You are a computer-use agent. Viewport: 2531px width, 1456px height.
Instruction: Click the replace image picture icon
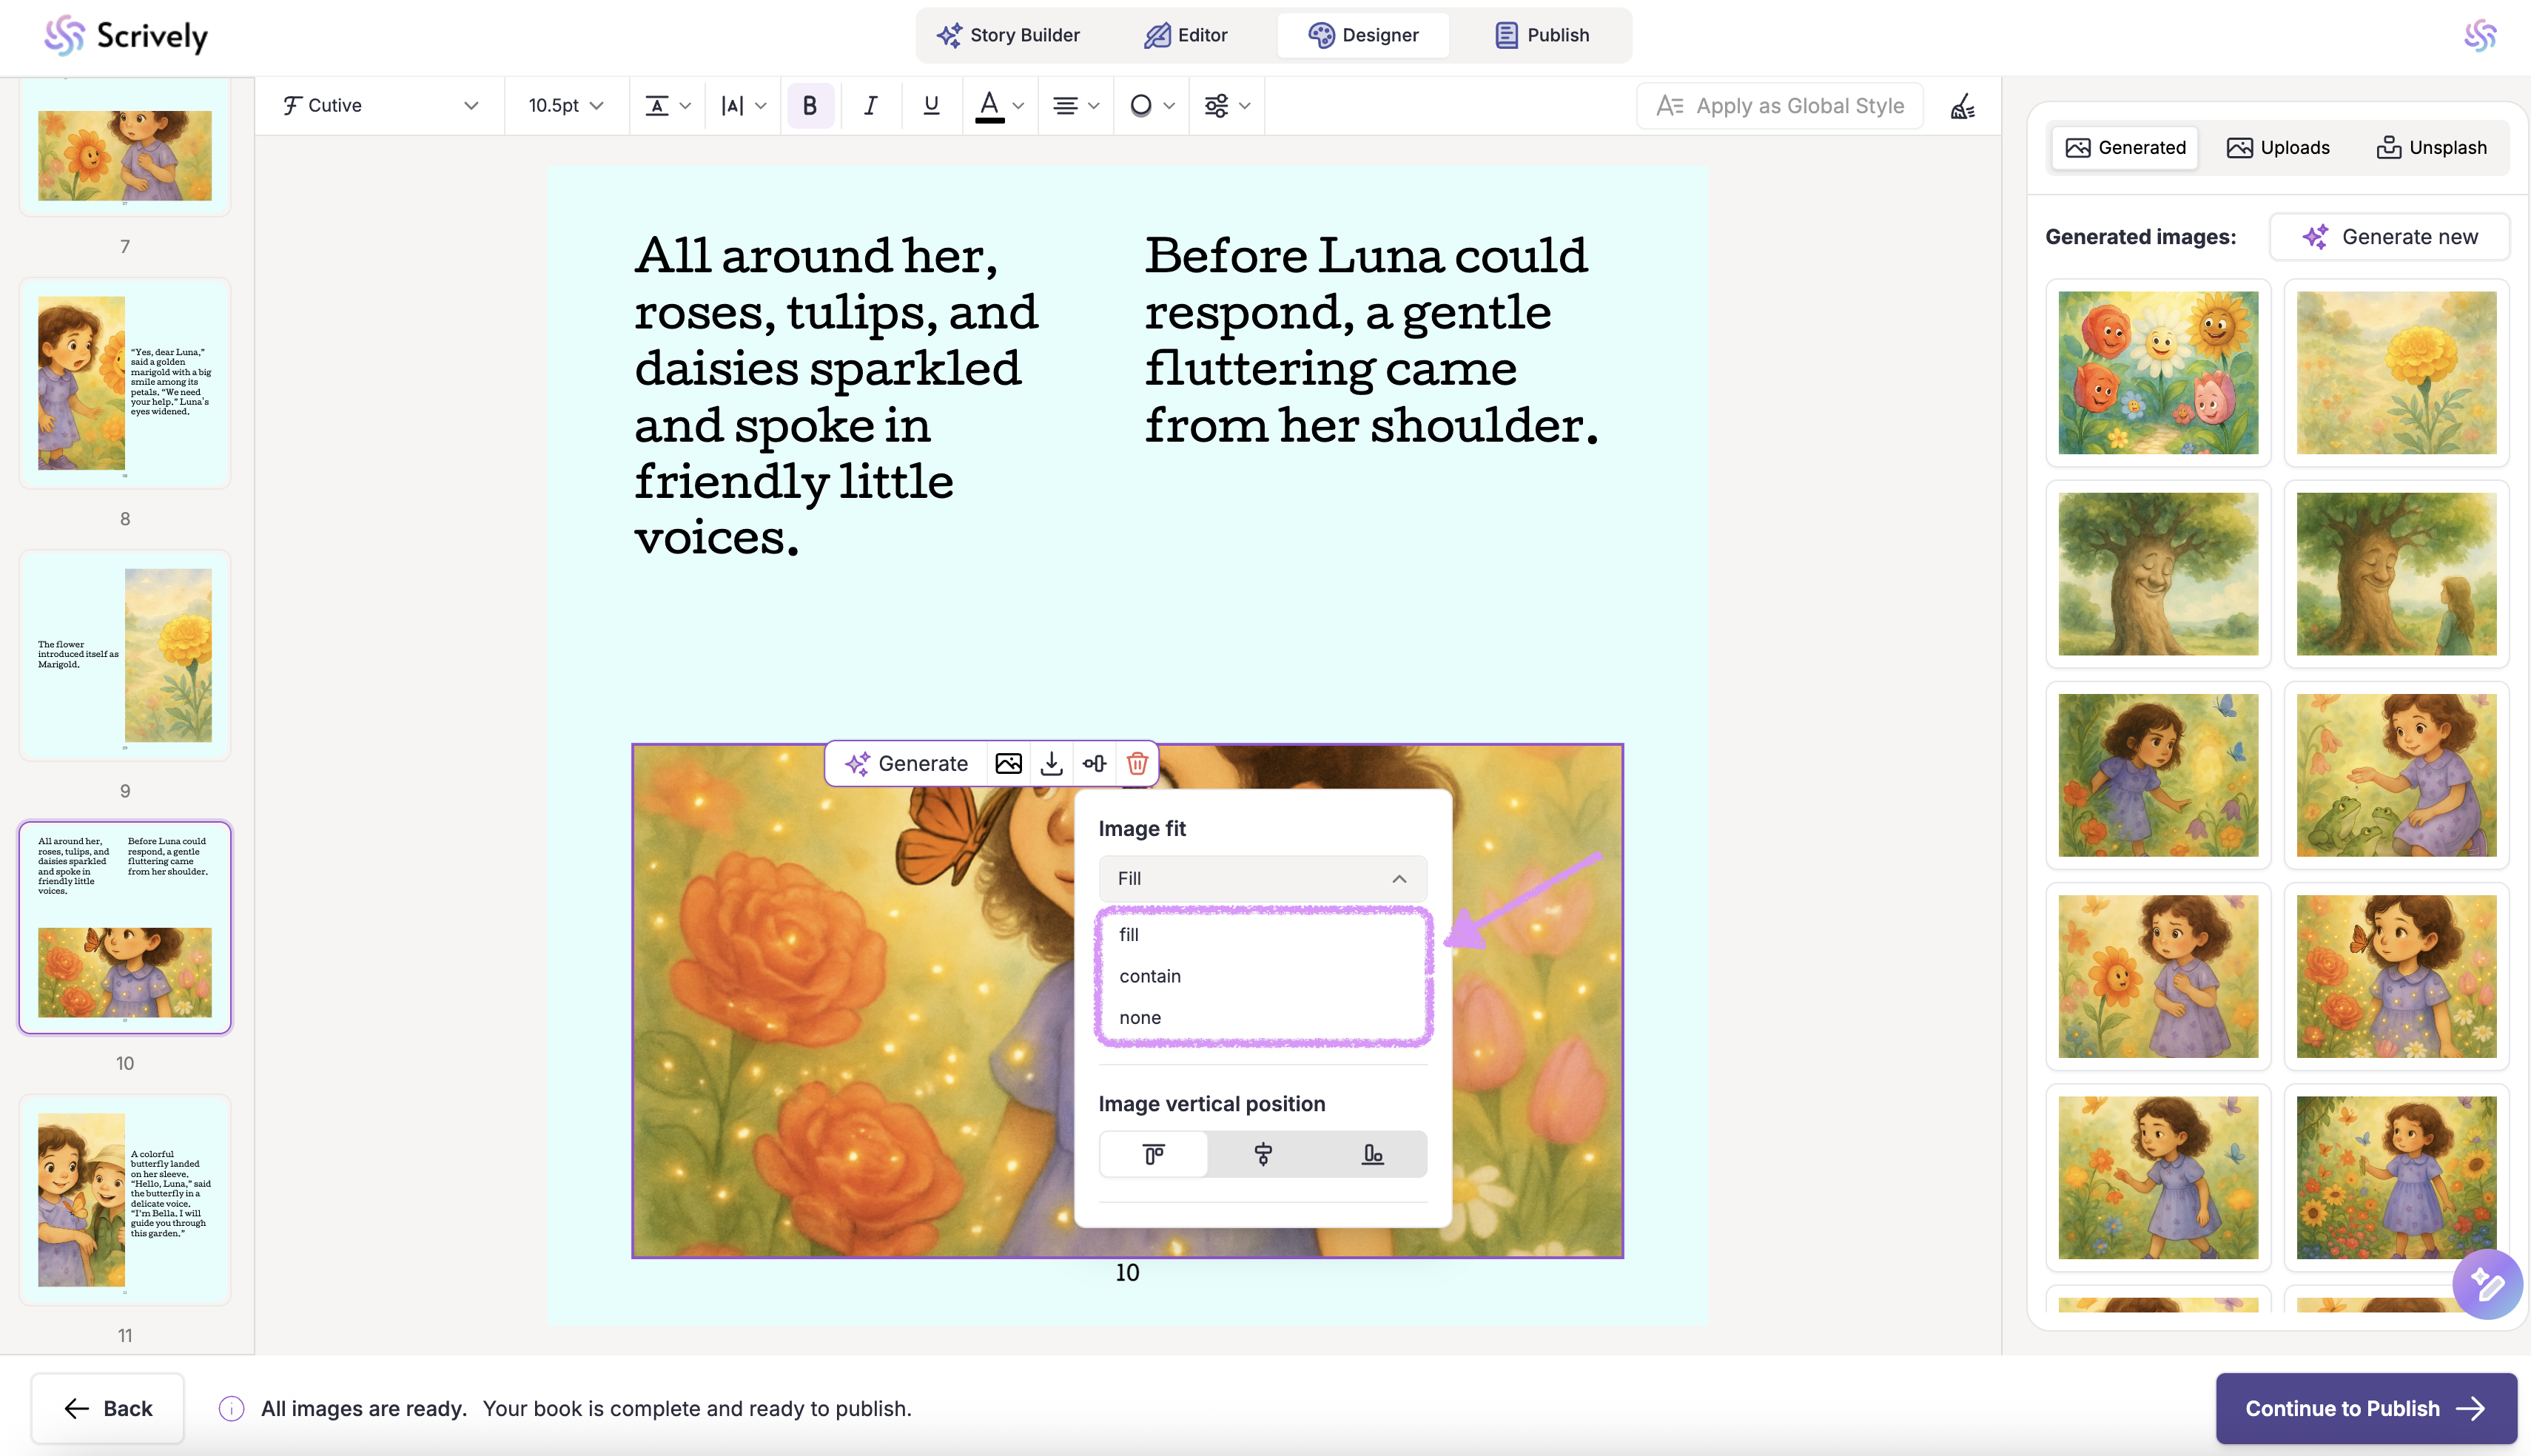[1008, 764]
